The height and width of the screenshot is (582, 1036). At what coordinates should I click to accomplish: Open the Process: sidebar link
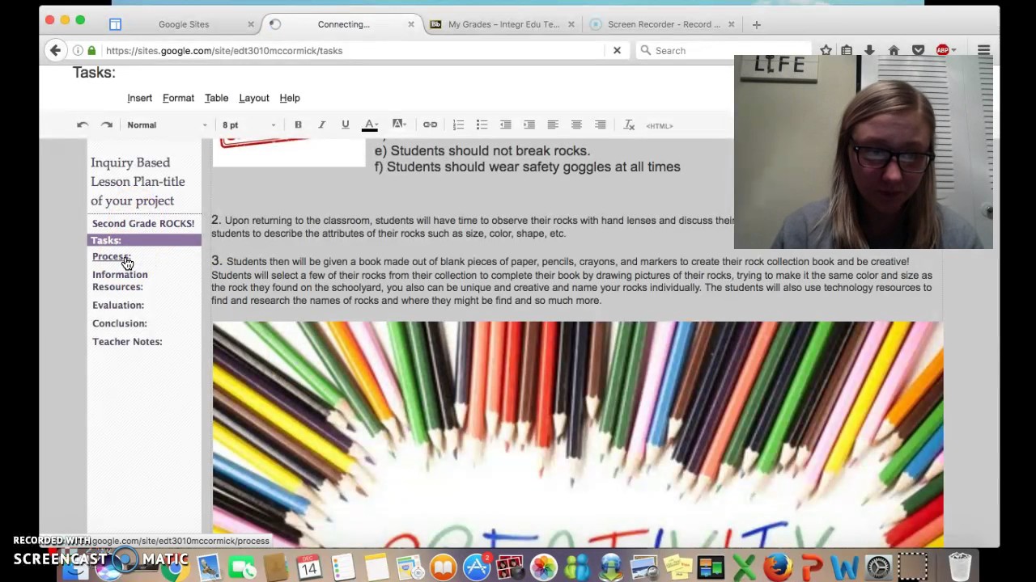tap(112, 256)
